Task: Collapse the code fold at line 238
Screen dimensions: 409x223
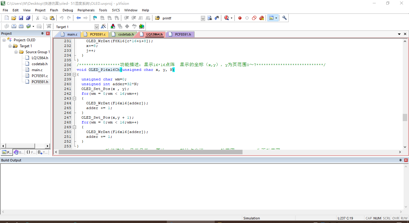Action: pos(74,74)
